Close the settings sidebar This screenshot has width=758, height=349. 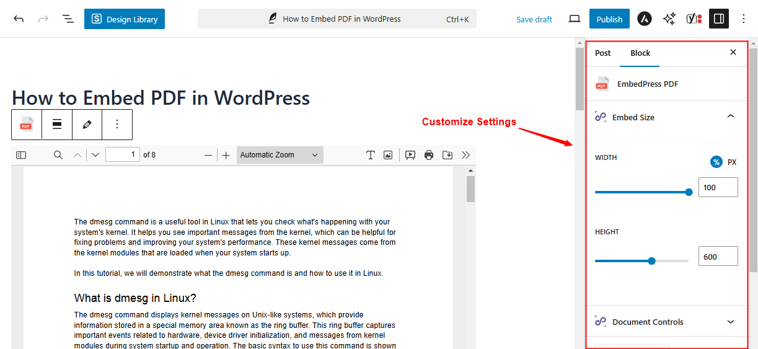pyautogui.click(x=733, y=53)
